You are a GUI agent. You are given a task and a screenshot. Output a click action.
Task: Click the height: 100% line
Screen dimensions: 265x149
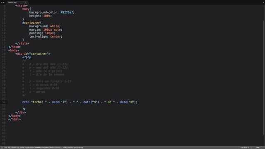click(41, 16)
